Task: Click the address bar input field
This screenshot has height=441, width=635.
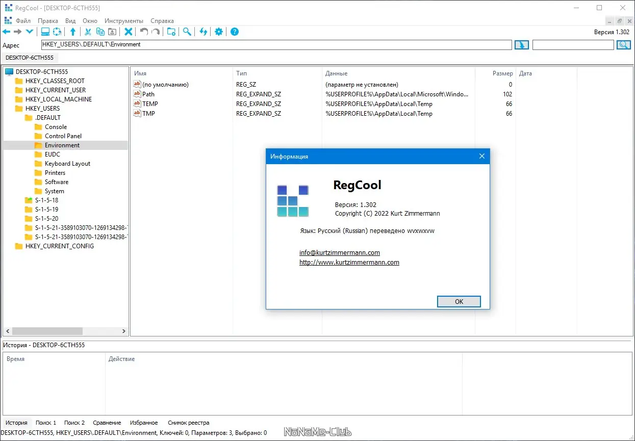Action: pos(276,45)
